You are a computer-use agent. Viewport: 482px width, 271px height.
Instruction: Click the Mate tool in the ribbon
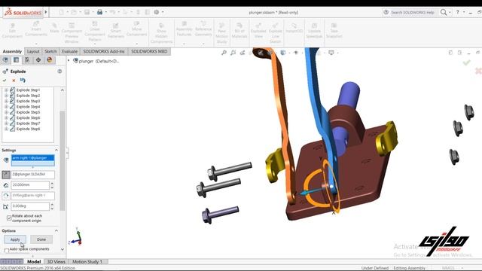54,29
